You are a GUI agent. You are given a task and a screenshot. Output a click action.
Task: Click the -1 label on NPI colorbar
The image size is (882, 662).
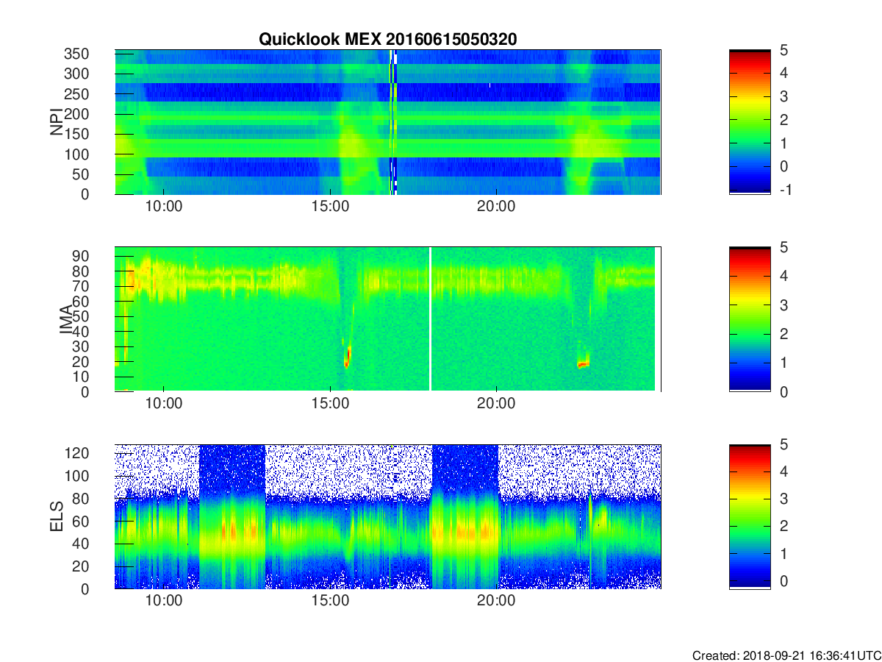[785, 190]
